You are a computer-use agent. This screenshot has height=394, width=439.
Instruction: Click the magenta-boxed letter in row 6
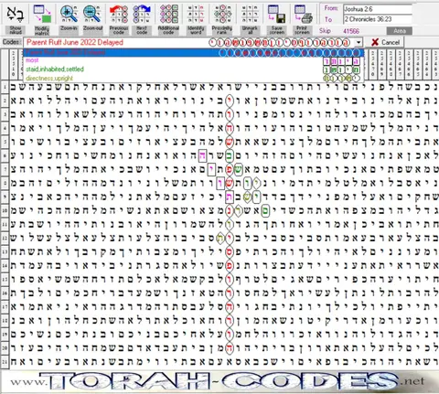tap(202, 156)
